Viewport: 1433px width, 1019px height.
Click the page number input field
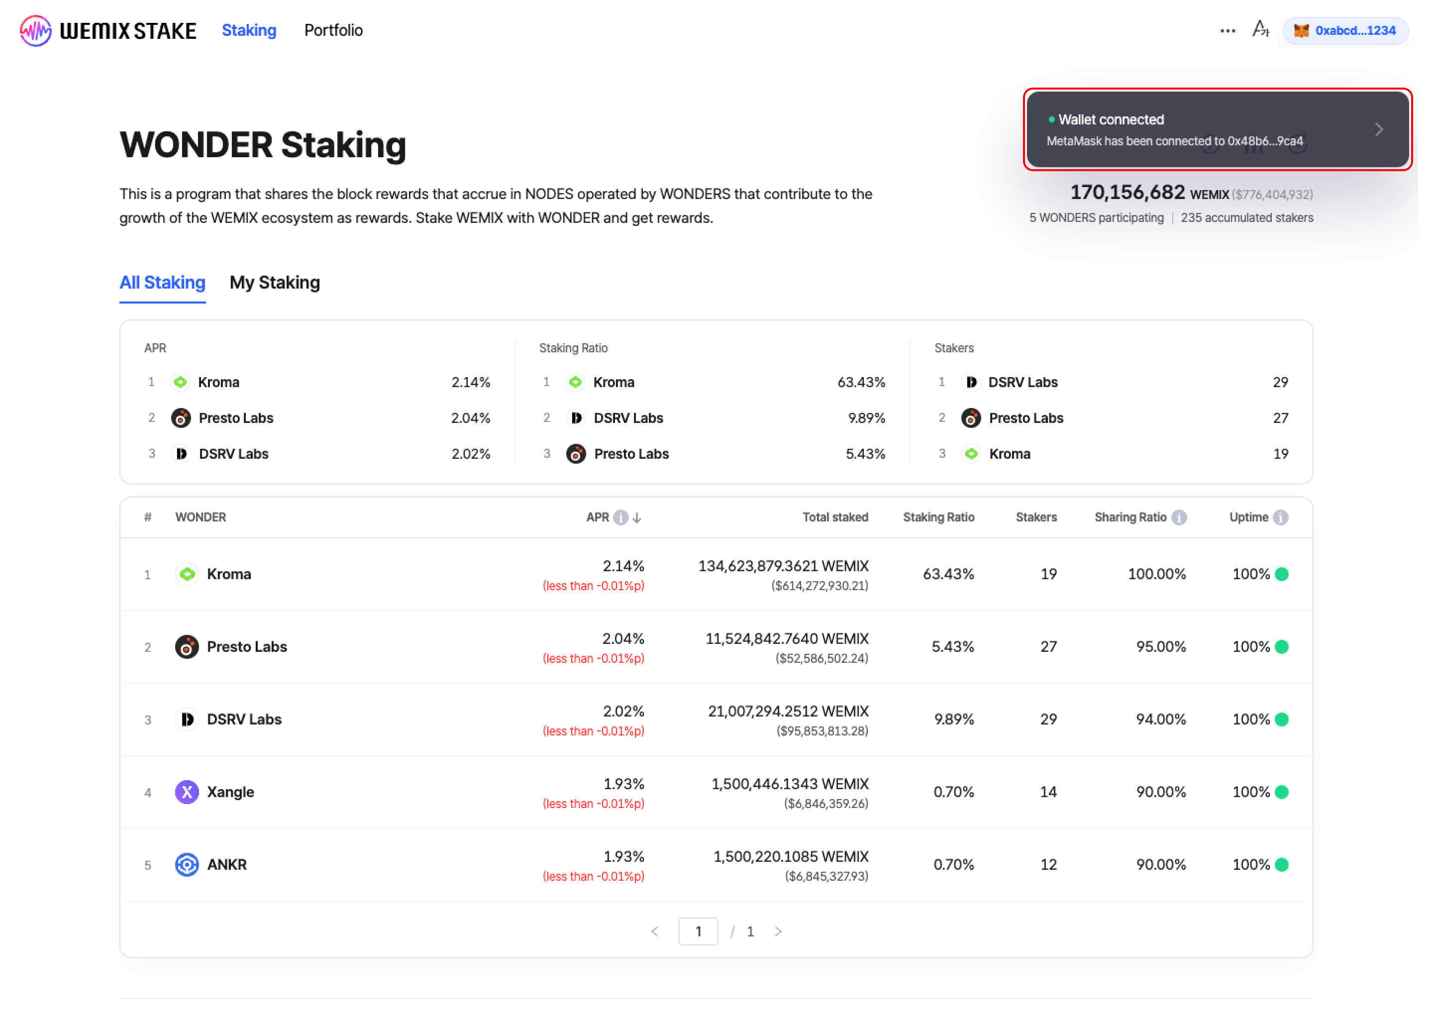(x=698, y=932)
